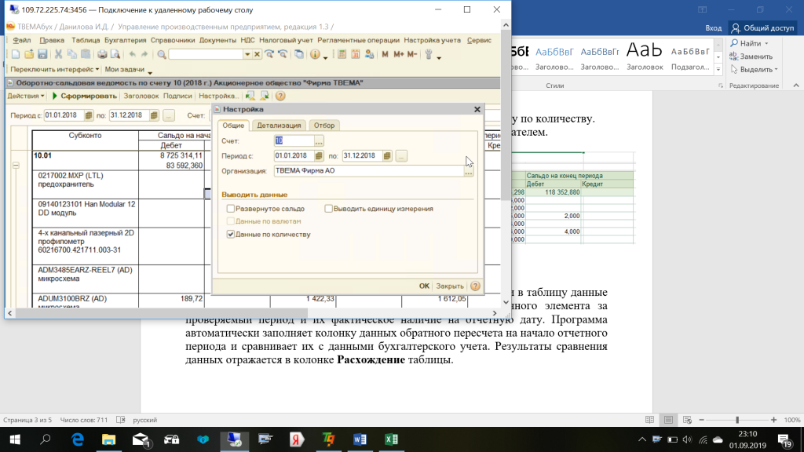The height and width of the screenshot is (452, 804).
Task: Click Open folder icon in 1C toolbar
Action: pos(29,54)
